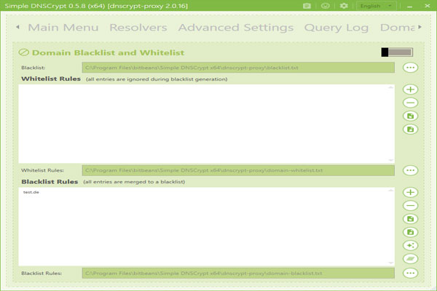Open the English language dropdown
437x291 pixels.
(x=375, y=6)
